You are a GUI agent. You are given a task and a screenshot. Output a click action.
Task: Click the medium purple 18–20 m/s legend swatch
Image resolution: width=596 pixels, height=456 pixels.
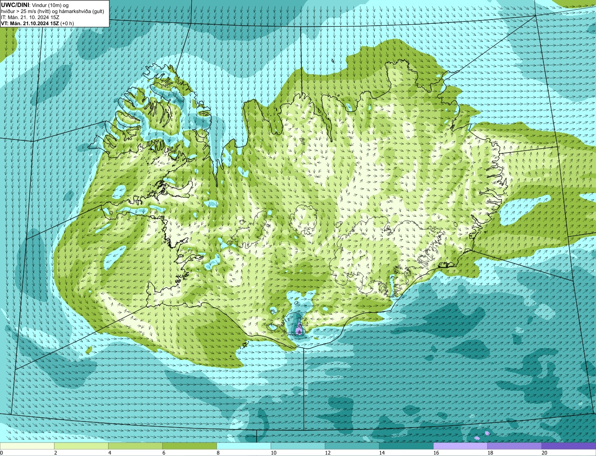tap(515, 446)
